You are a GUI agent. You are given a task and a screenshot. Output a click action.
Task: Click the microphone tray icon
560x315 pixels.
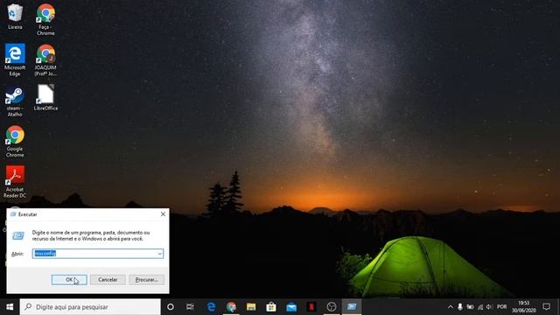460,307
